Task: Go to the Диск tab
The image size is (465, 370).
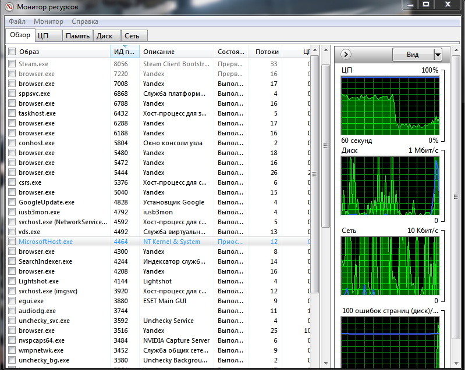Action: [x=105, y=36]
